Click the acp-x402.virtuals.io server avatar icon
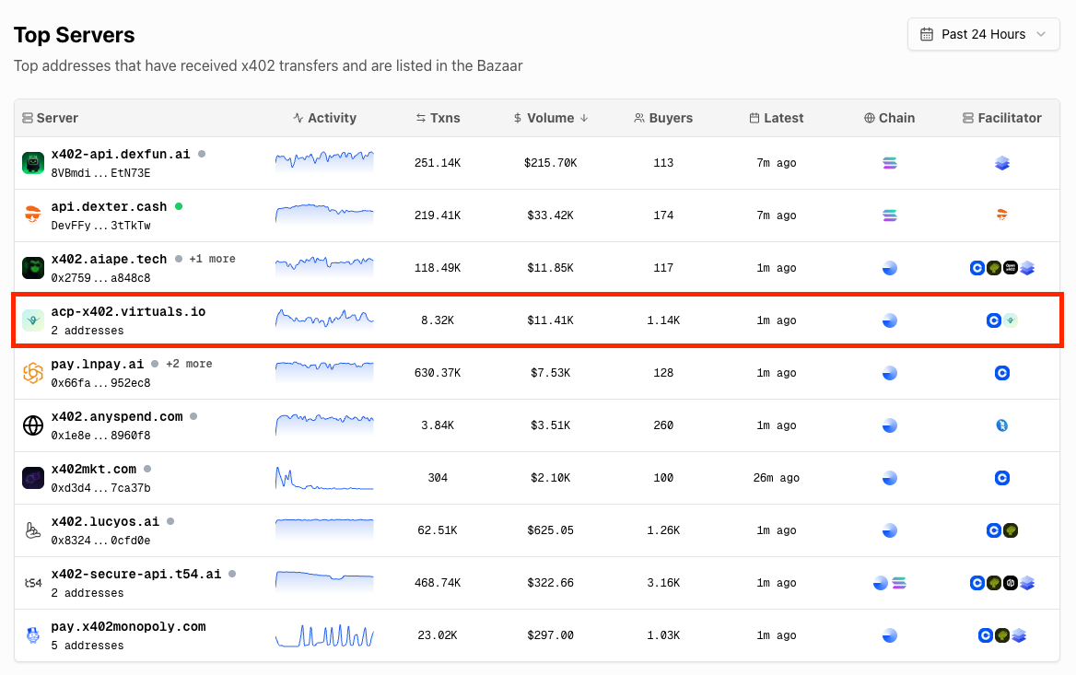 point(33,320)
